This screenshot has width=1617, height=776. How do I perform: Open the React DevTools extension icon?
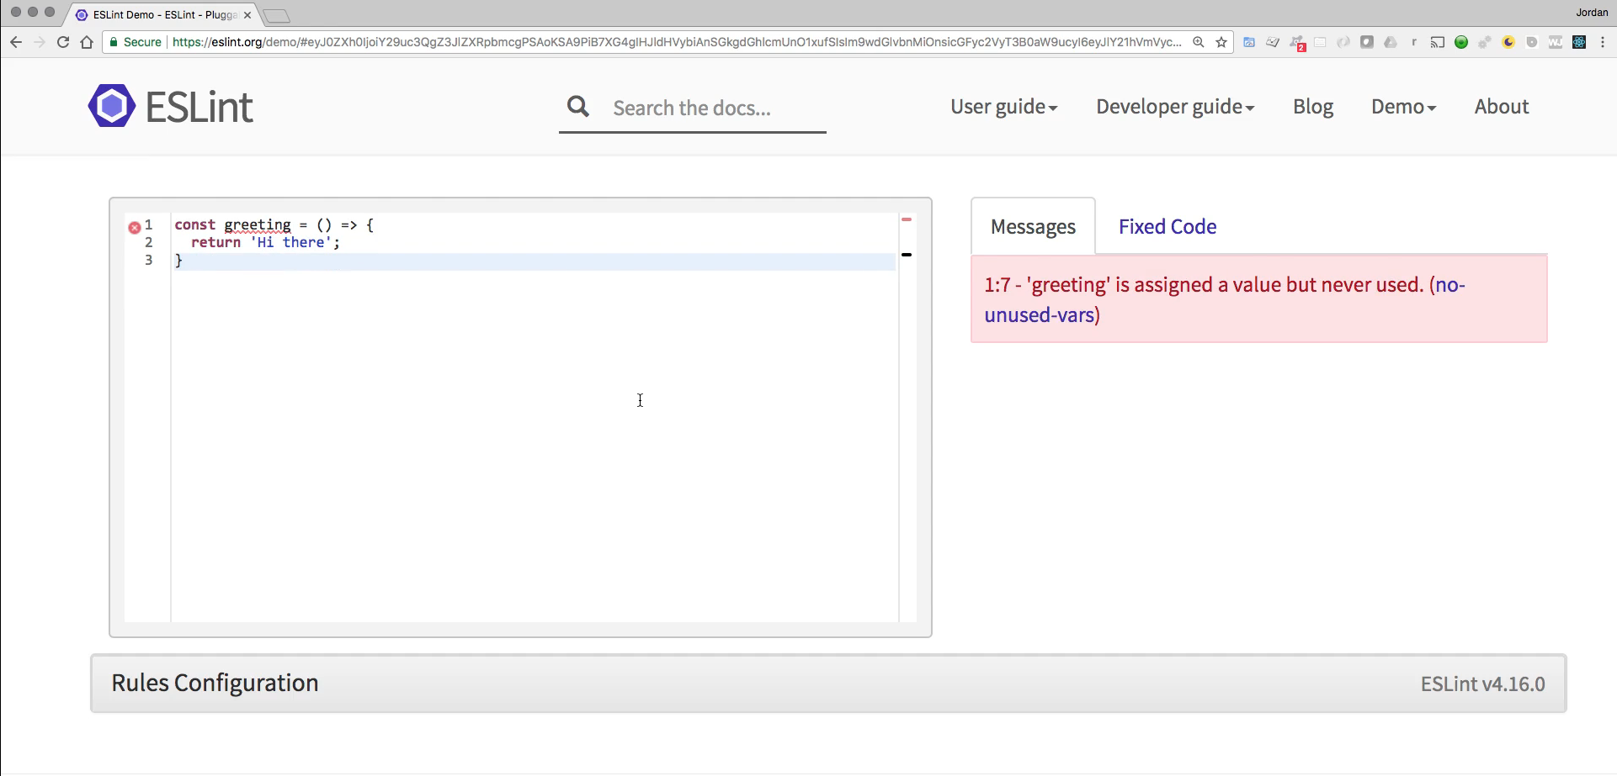[1579, 42]
